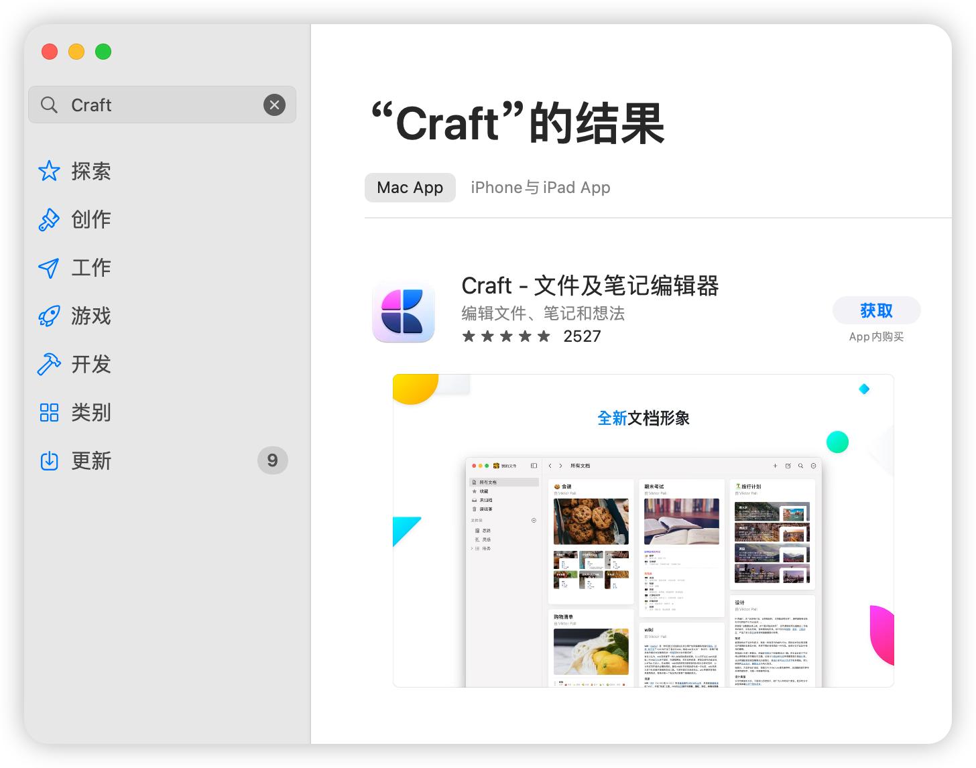Clear search with the X icon
This screenshot has height=768, width=976.
pos(274,105)
